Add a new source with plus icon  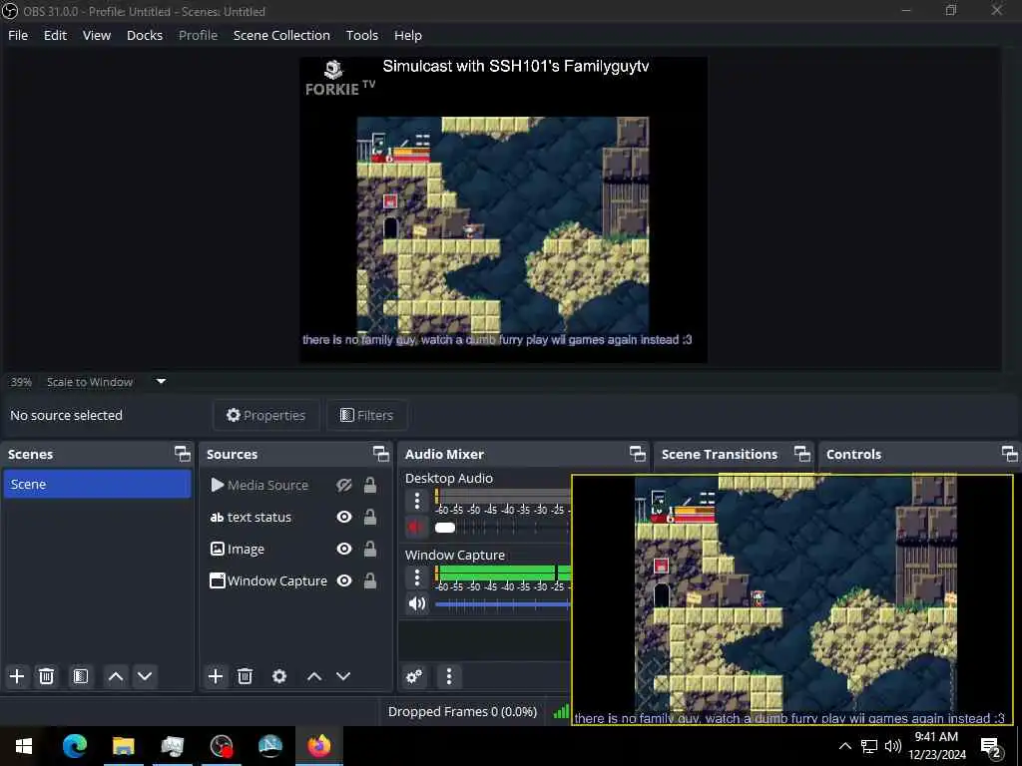[216, 676]
